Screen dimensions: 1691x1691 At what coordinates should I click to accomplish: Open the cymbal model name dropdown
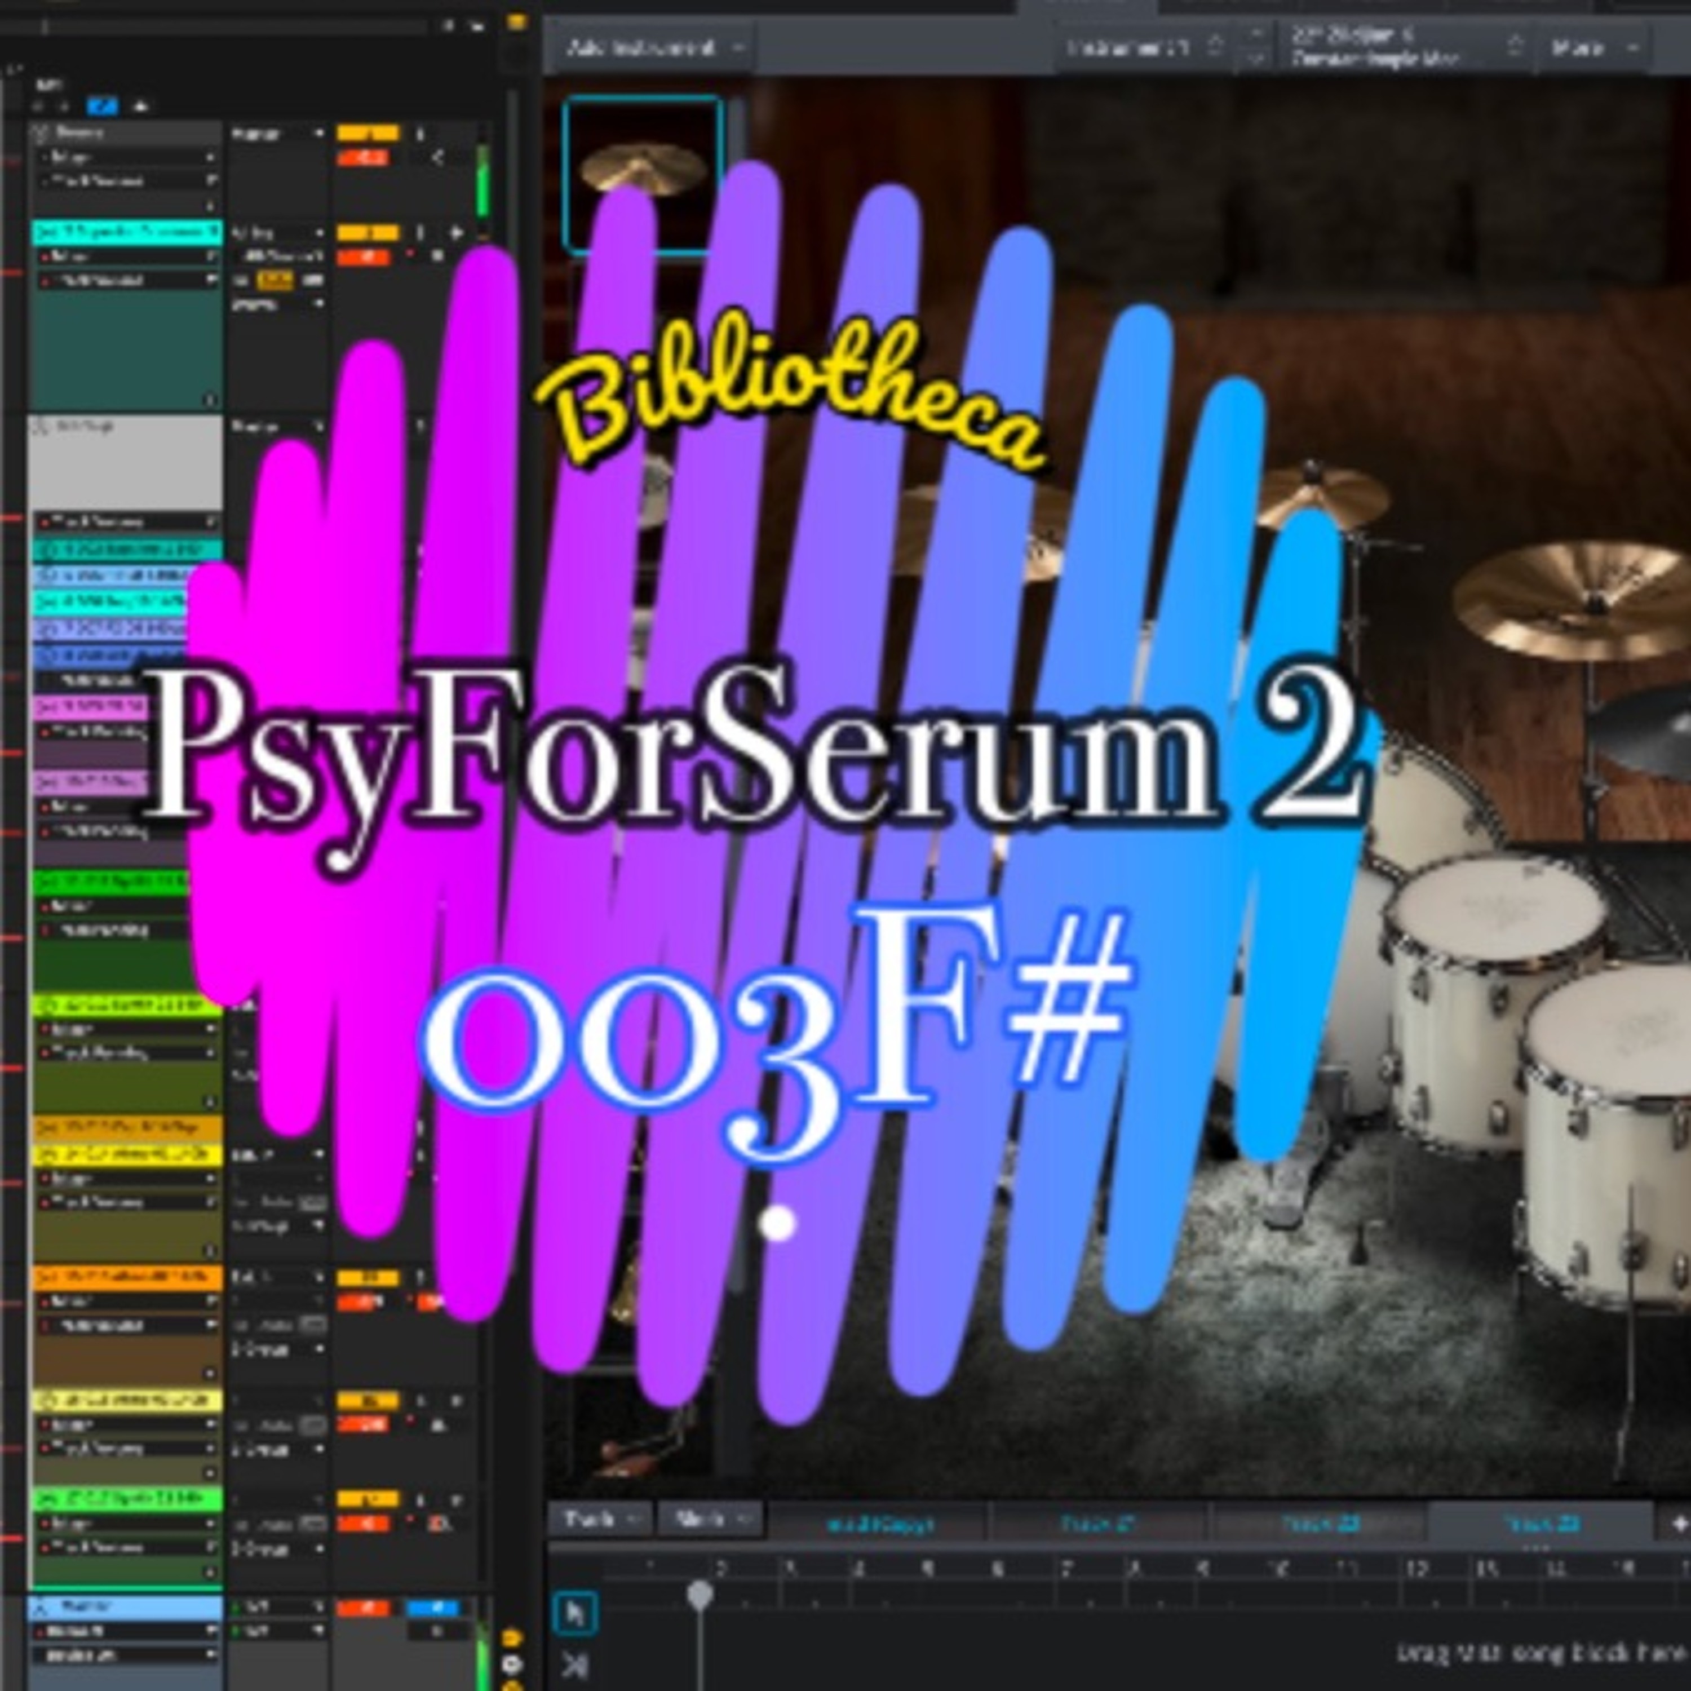[1406, 47]
